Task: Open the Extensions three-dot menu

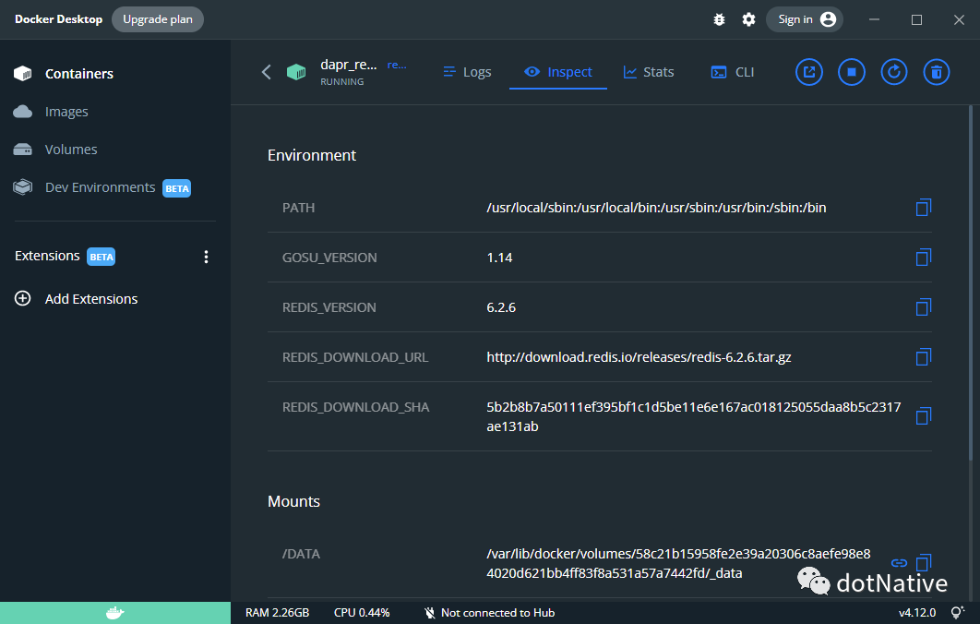Action: tap(207, 257)
